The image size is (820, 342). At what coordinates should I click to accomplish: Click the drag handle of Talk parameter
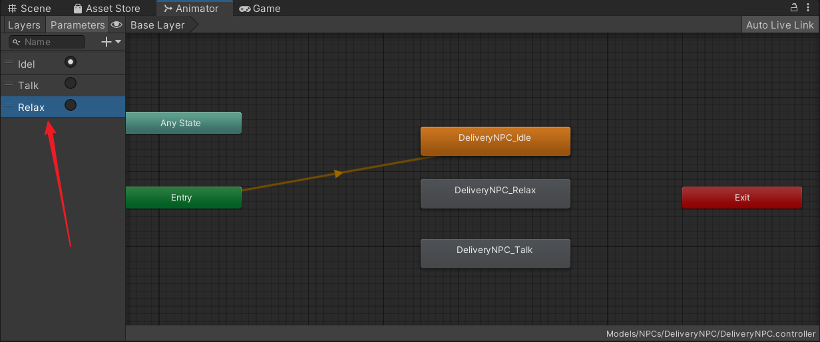(x=9, y=84)
